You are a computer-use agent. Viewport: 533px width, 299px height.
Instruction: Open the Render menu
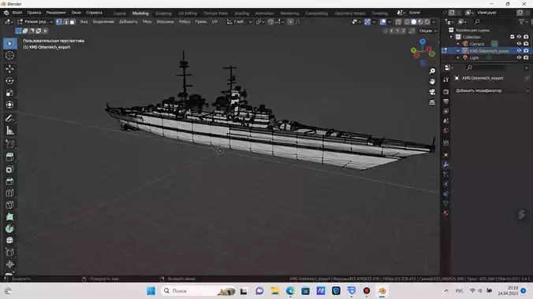(56, 13)
